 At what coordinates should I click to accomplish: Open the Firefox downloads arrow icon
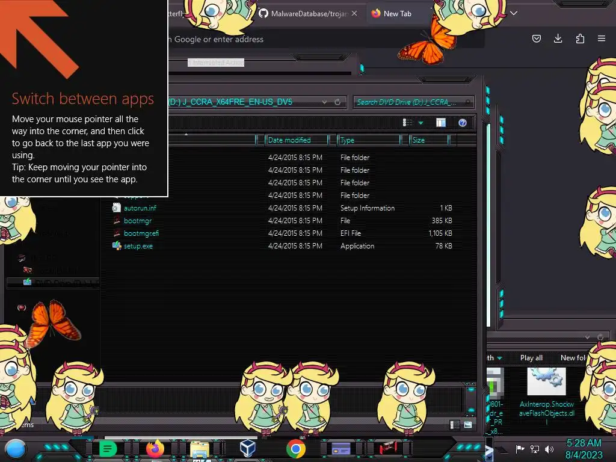558,38
